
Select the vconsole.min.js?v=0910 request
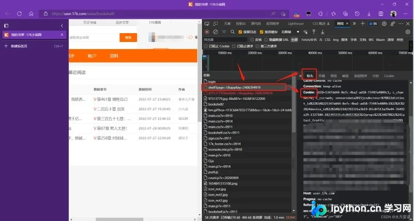coord(248,150)
